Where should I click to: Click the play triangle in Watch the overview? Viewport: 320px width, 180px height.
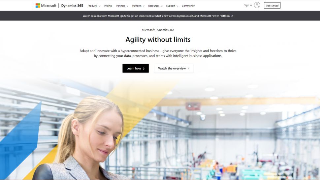(x=188, y=69)
